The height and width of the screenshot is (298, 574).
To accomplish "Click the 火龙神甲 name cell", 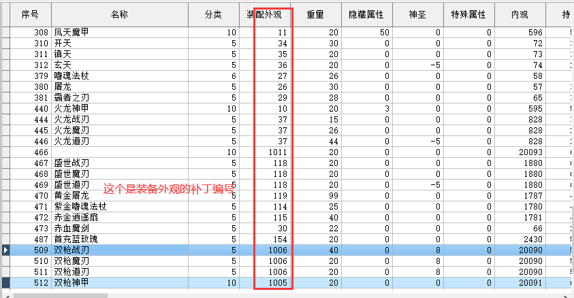I will pos(71,109).
